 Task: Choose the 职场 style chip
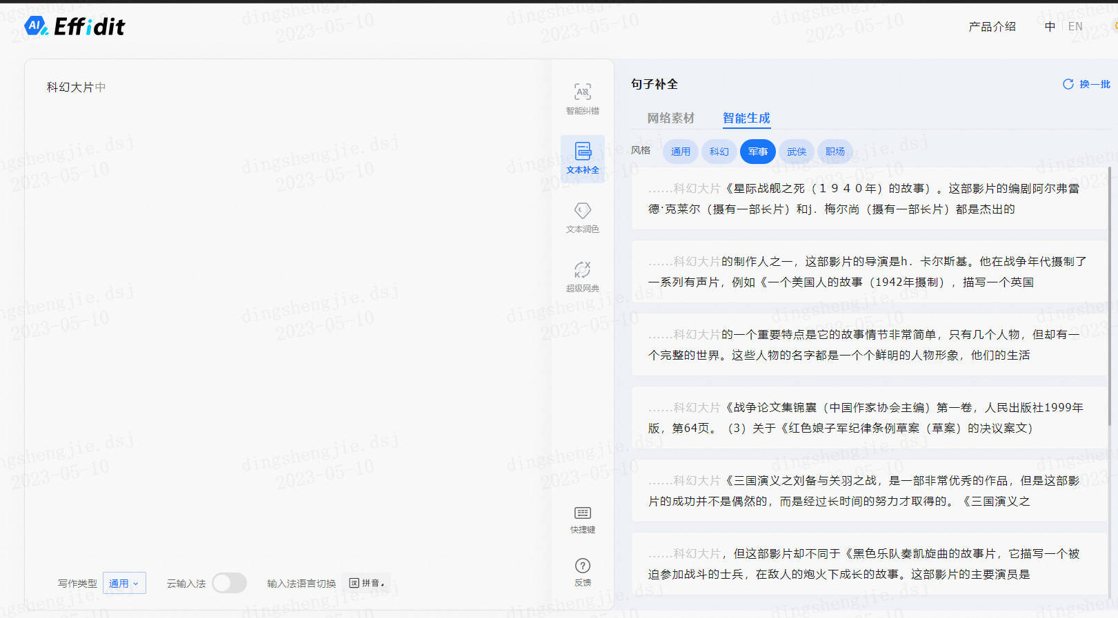pyautogui.click(x=835, y=152)
